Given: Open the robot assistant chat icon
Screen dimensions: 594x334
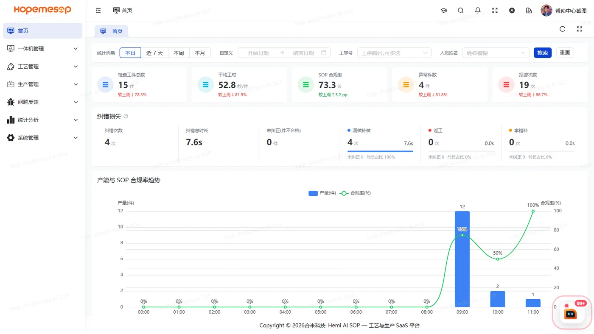Looking at the screenshot, I should coord(571,314).
